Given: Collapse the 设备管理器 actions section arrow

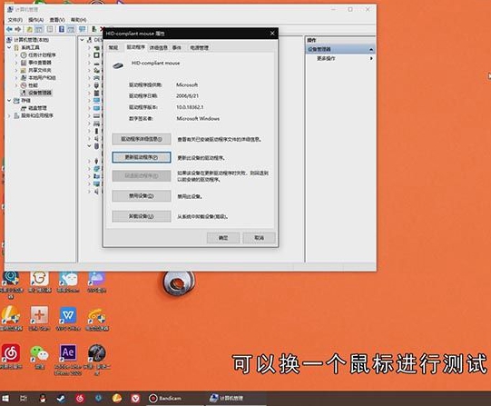Looking at the screenshot, I should 371,49.
